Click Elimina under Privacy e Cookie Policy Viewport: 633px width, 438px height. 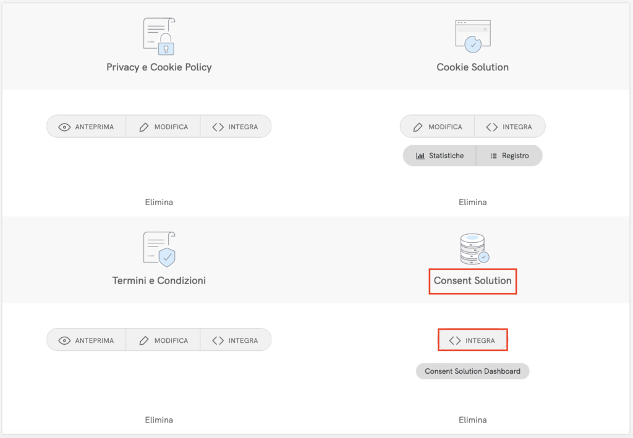(x=159, y=202)
